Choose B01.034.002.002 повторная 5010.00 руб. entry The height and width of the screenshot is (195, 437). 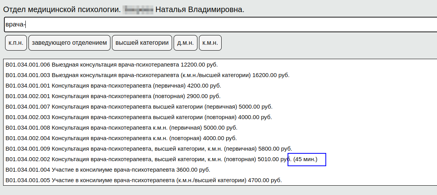146,159
